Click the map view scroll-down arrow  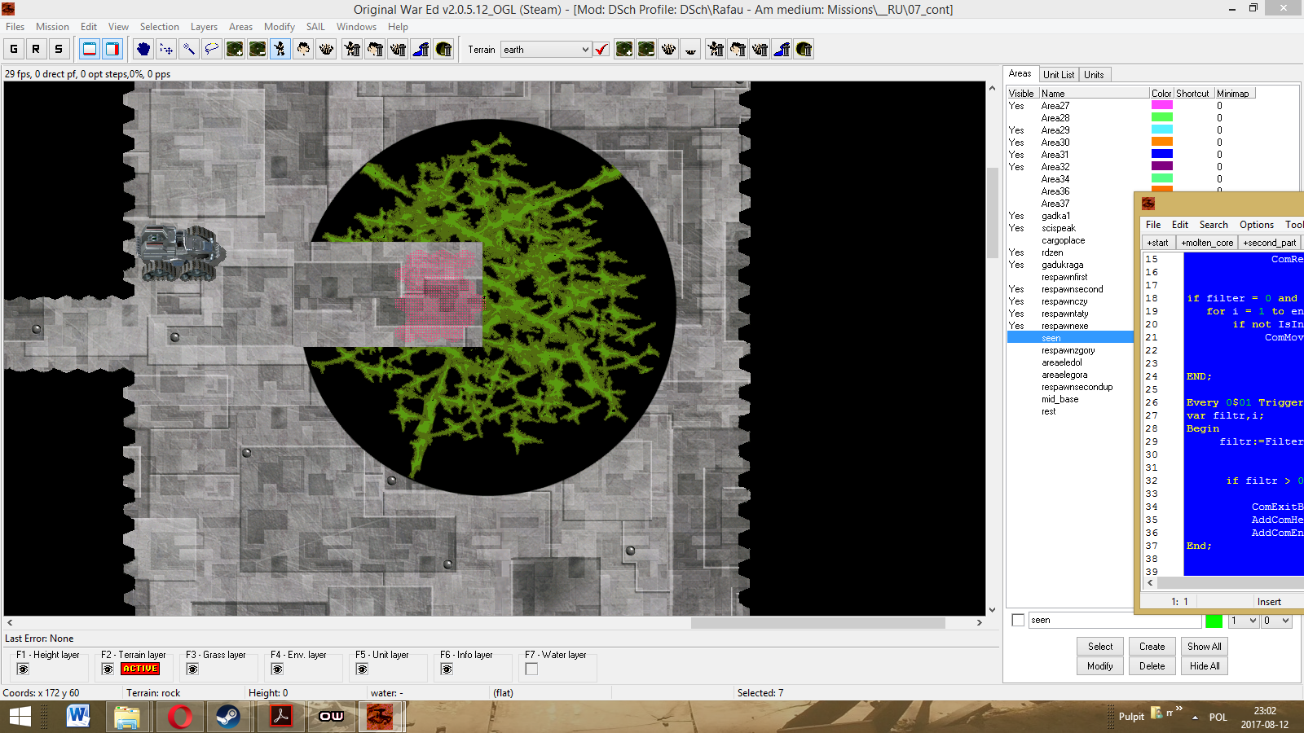pyautogui.click(x=992, y=609)
